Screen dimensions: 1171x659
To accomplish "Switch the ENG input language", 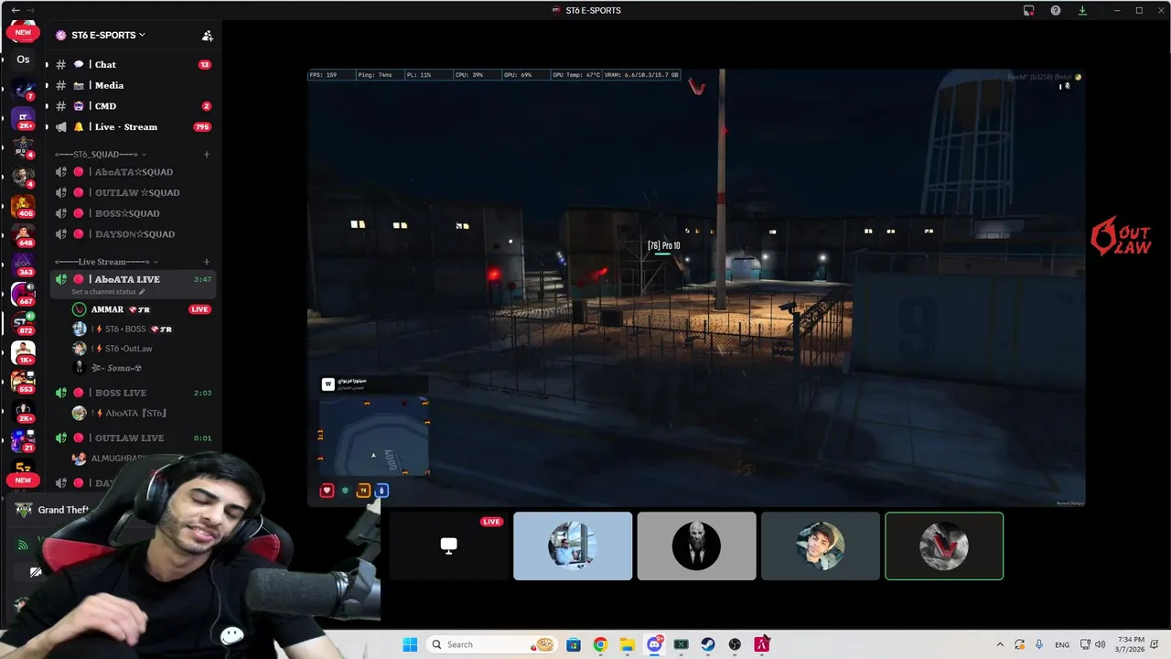I will pyautogui.click(x=1062, y=644).
